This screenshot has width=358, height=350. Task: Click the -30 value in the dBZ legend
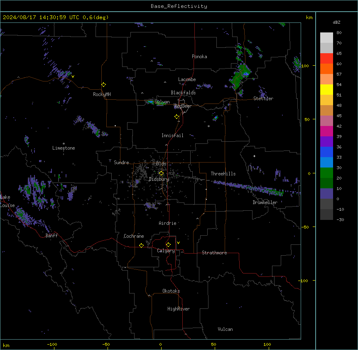pyautogui.click(x=340, y=220)
